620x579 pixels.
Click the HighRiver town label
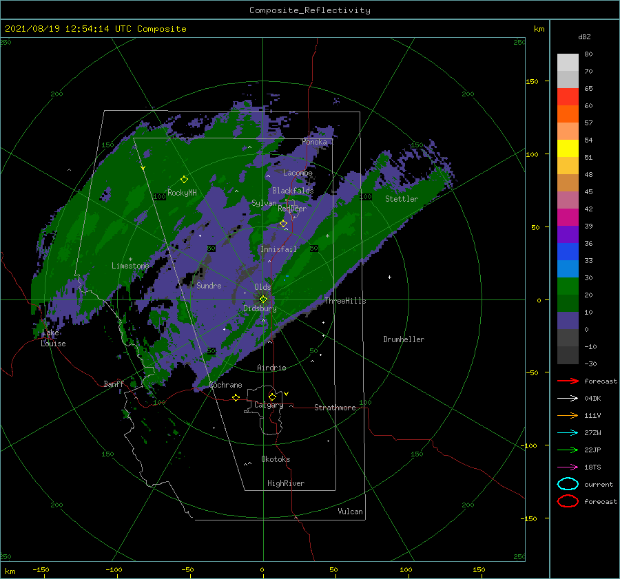pos(286,483)
